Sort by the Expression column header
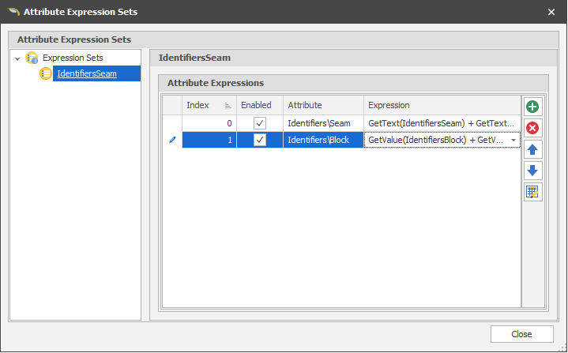Image resolution: width=568 pixels, height=353 pixels. 442,105
